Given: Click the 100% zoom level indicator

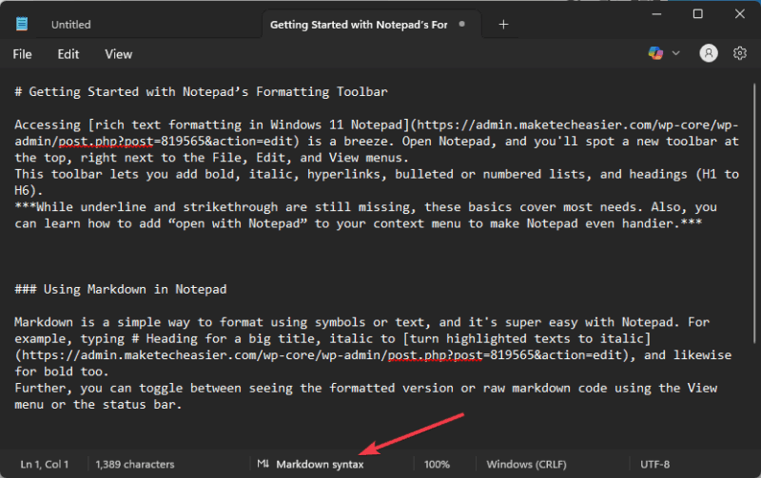Looking at the screenshot, I should coord(437,464).
